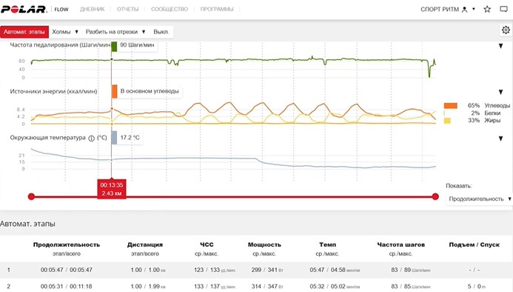The height and width of the screenshot is (292, 513).
Task: Click the Продолжительность column header
Action: 67,245
